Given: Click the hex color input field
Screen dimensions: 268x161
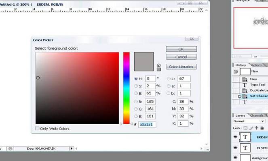Looking at the screenshot, I should pos(147,125).
